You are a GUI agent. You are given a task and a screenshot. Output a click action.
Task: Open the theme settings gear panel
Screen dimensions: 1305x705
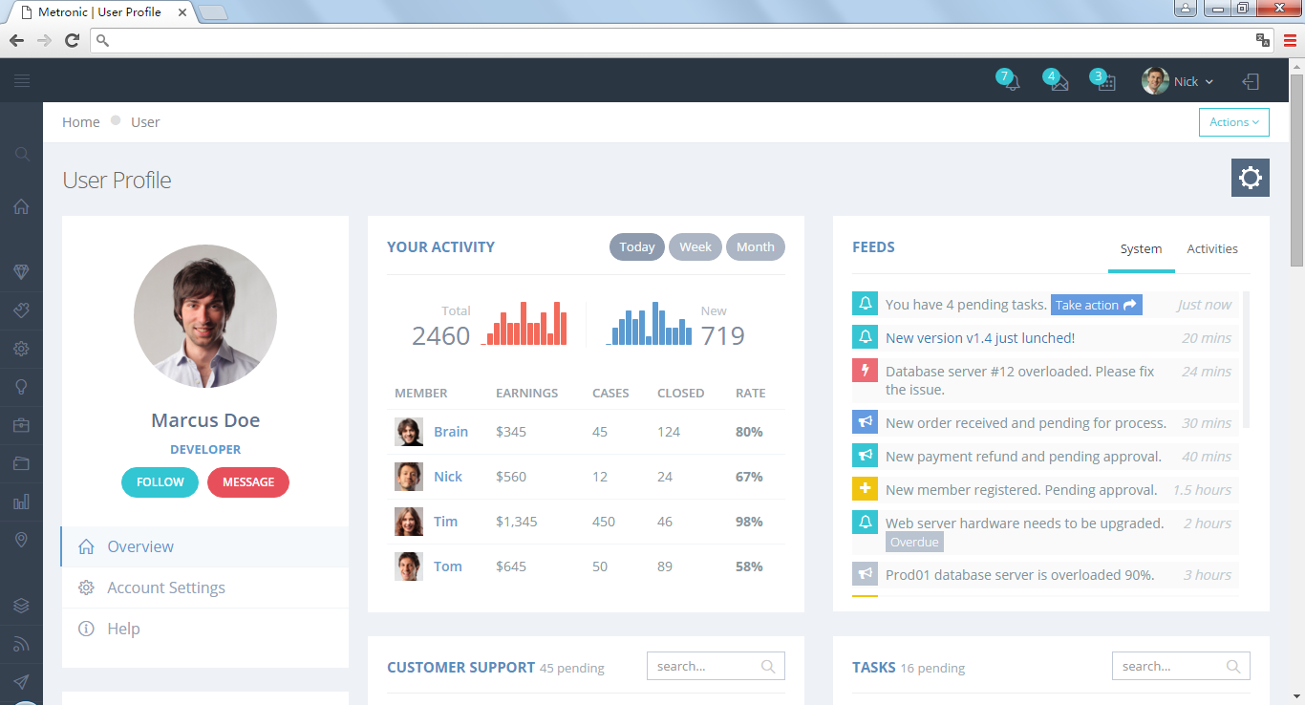click(x=1250, y=178)
